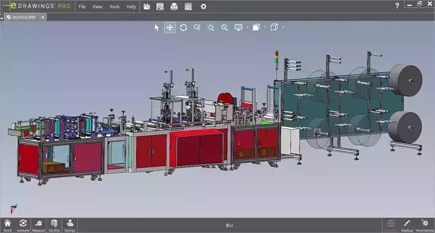435x233 pixels.
Task: Expand the monitor display dropdown arrow
Action: (x=247, y=28)
